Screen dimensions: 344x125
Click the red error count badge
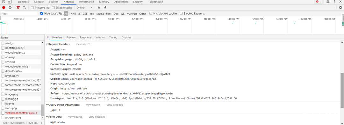coord(318,2)
